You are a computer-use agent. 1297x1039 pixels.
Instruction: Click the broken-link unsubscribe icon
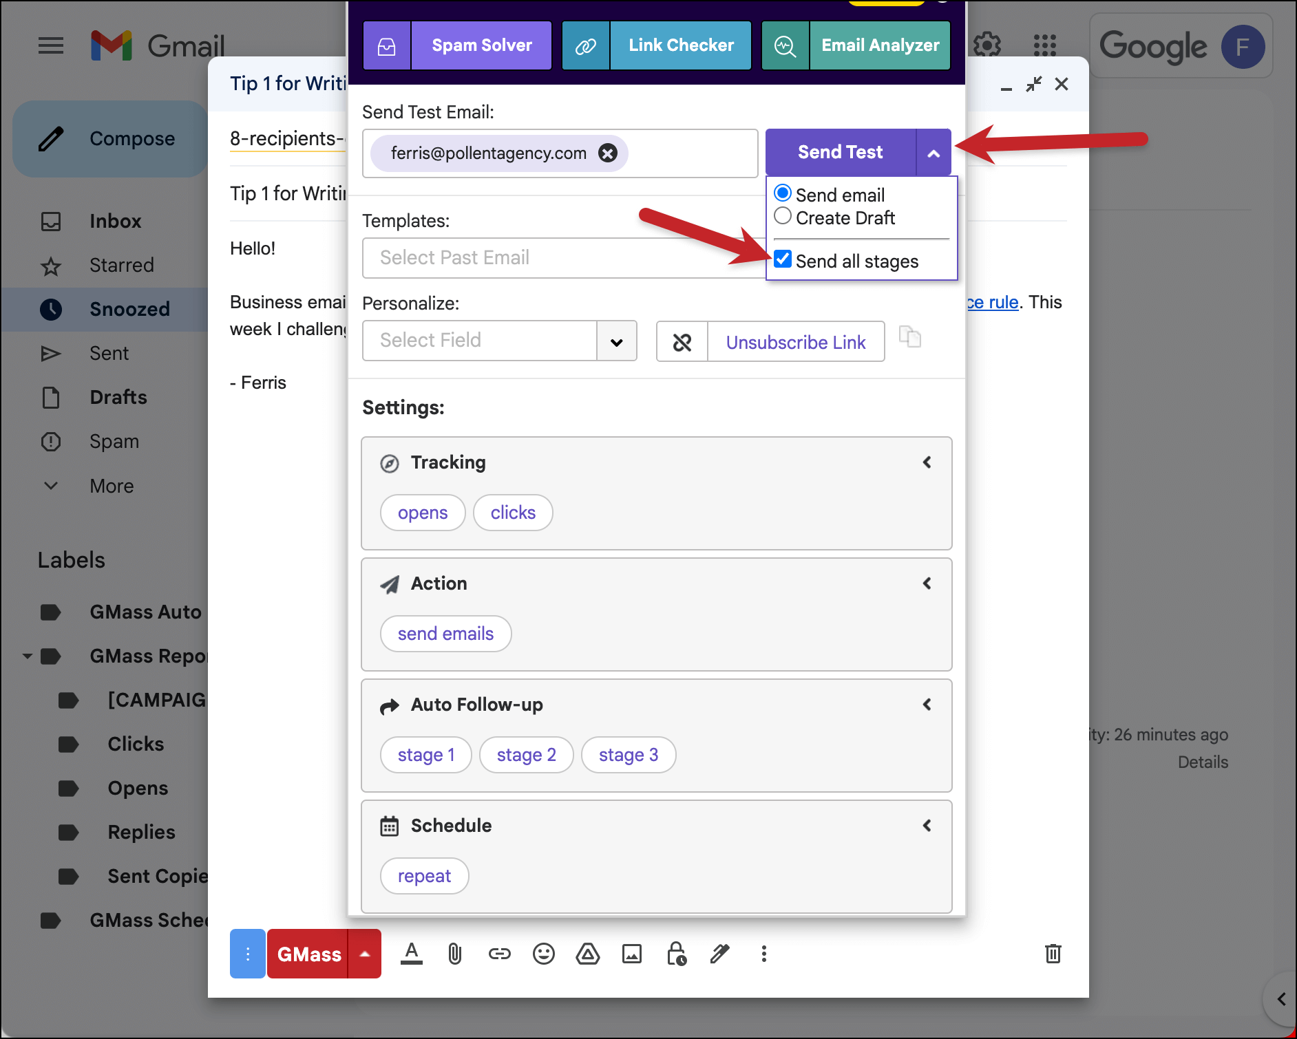click(682, 342)
